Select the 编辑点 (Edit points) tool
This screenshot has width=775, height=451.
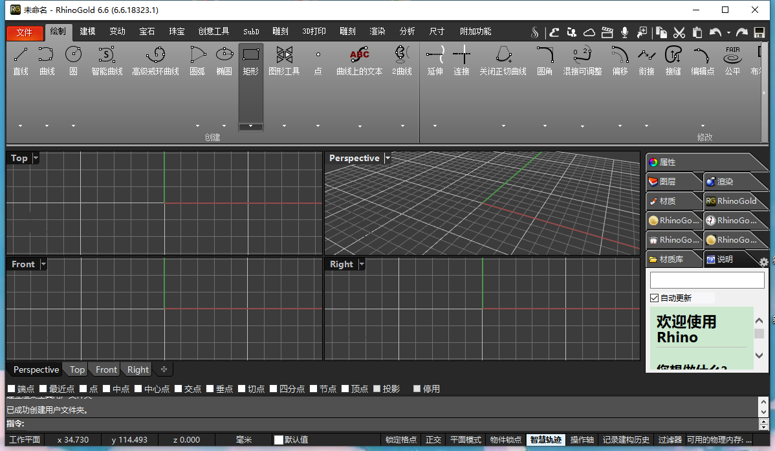click(x=703, y=61)
